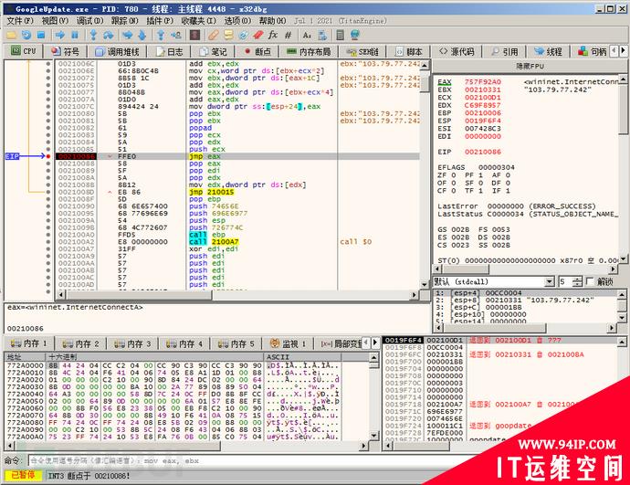The width and height of the screenshot is (630, 485).
Task: Switch to the 线程 tab
Action: 548,51
